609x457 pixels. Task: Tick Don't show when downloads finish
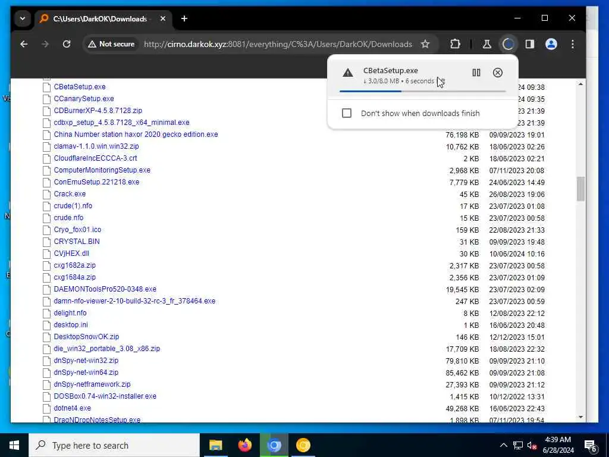click(347, 113)
